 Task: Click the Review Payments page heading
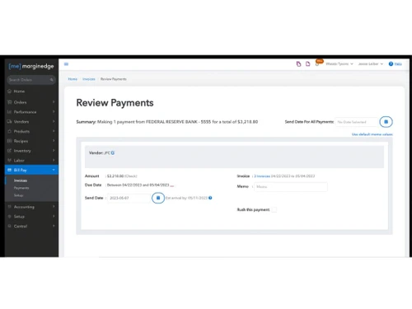coord(115,103)
